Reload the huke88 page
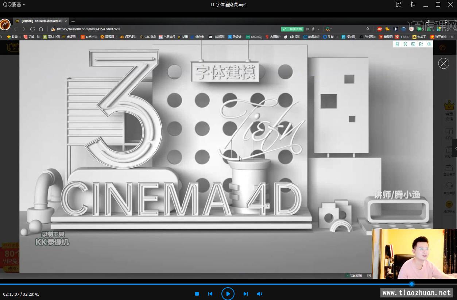This screenshot has height=300, width=457. [32, 29]
